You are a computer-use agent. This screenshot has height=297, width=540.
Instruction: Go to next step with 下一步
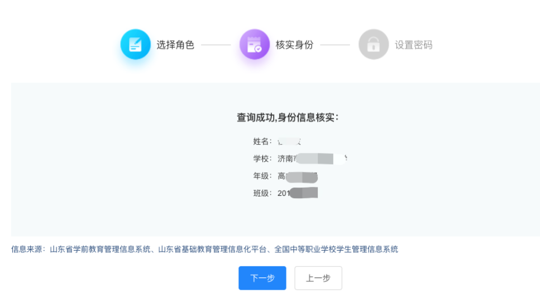[262, 278]
